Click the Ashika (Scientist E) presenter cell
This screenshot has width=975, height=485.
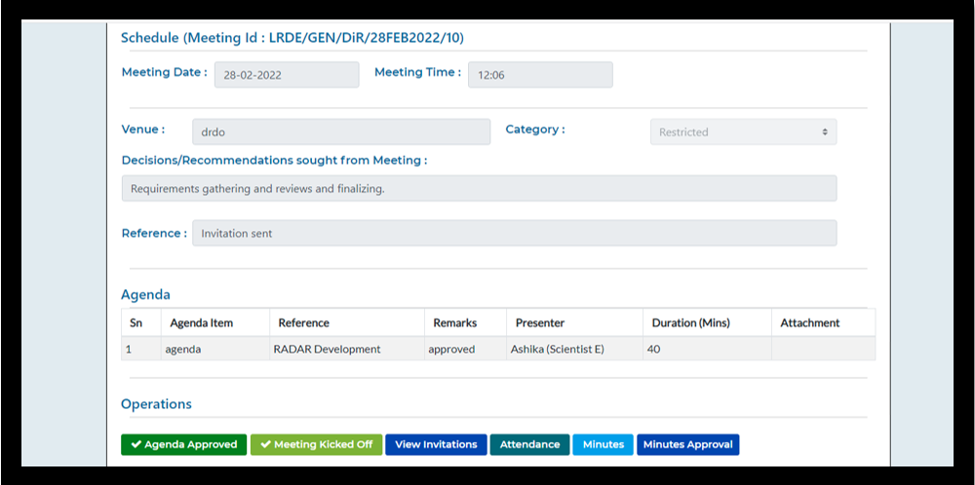coord(557,350)
